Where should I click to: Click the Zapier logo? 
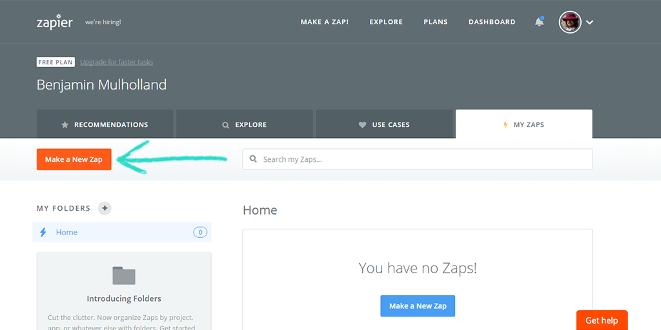click(54, 22)
